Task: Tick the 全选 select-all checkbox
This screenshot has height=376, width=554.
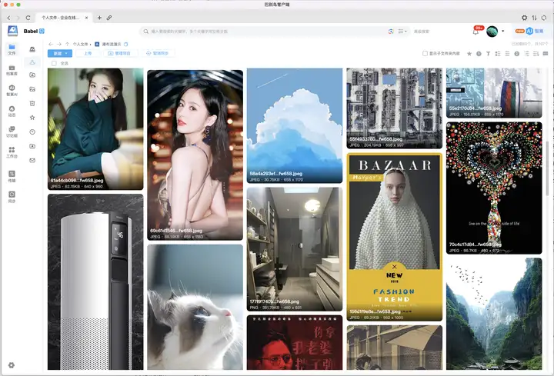Action: (x=54, y=64)
